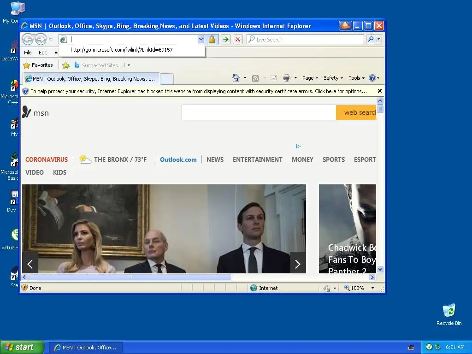This screenshot has width=472, height=354.
Task: Click the security information bar message
Action: tap(199, 91)
